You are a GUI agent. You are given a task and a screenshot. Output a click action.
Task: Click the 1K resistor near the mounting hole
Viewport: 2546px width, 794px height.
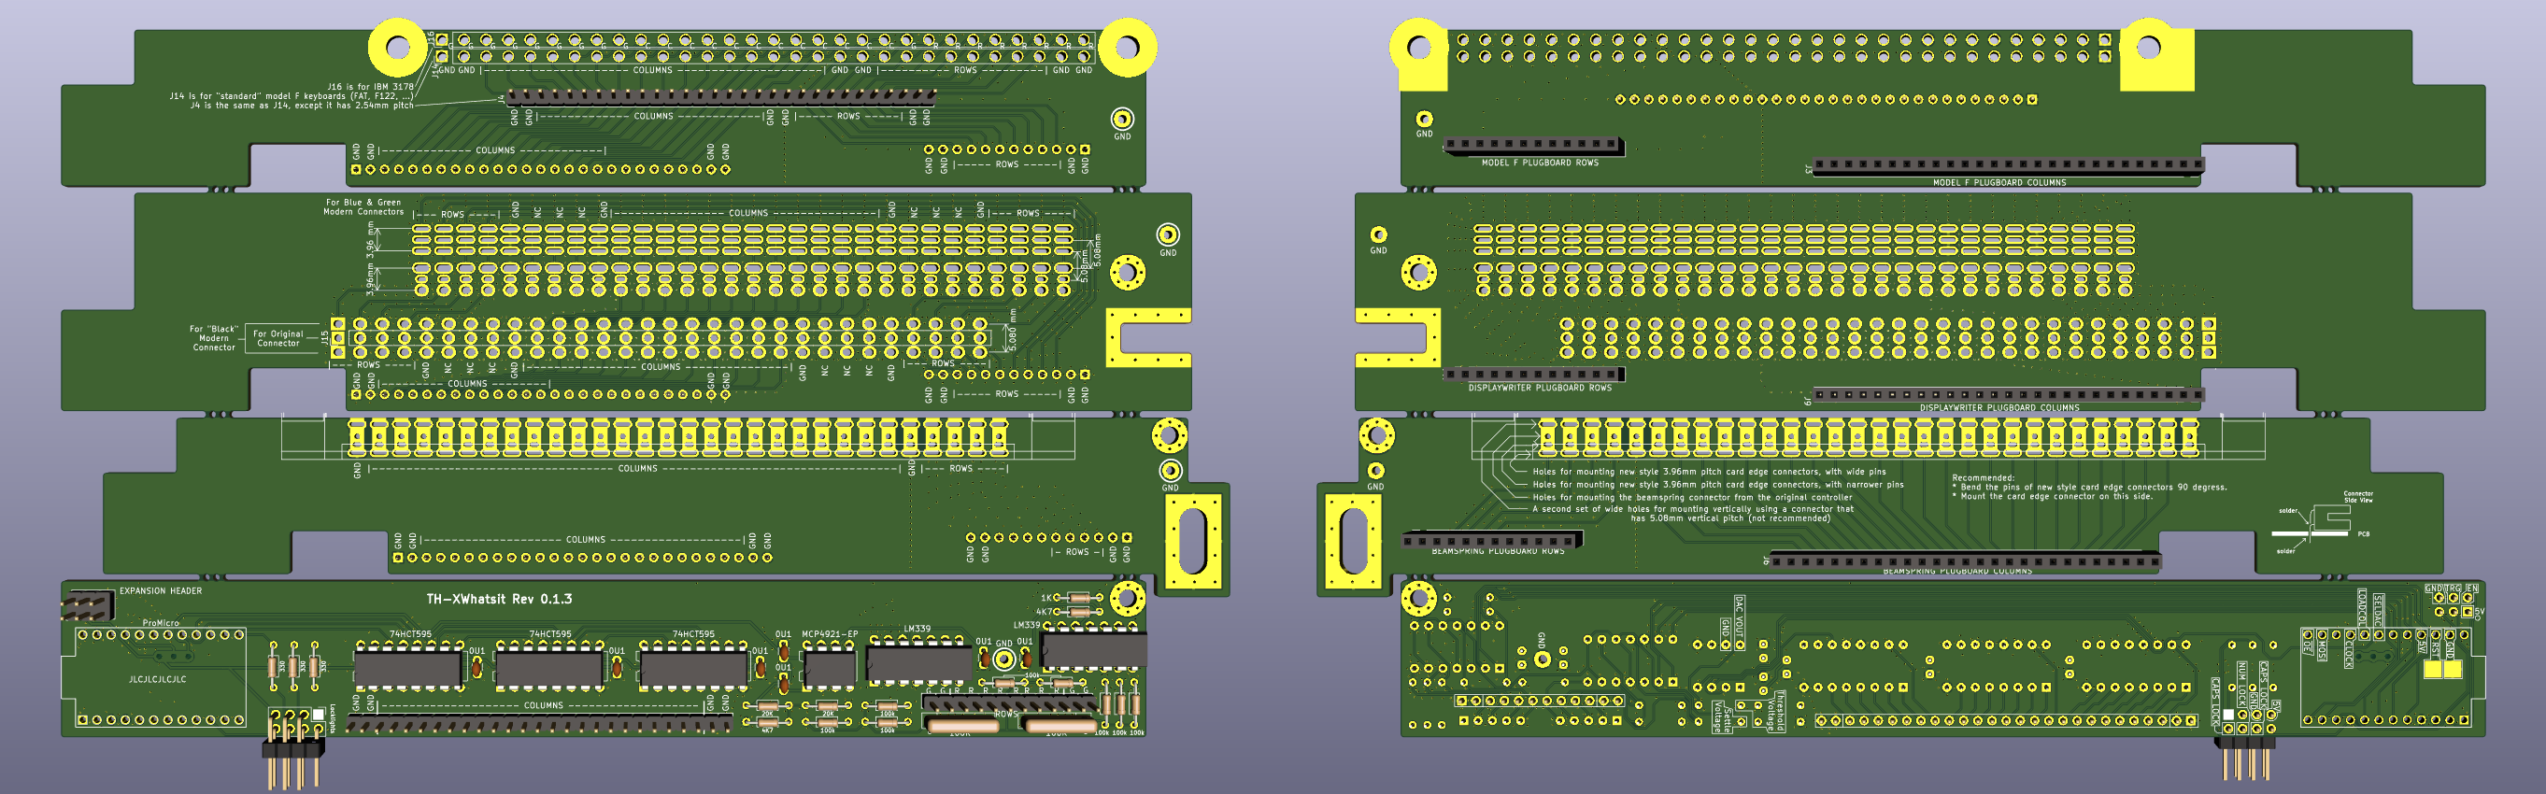click(1079, 599)
